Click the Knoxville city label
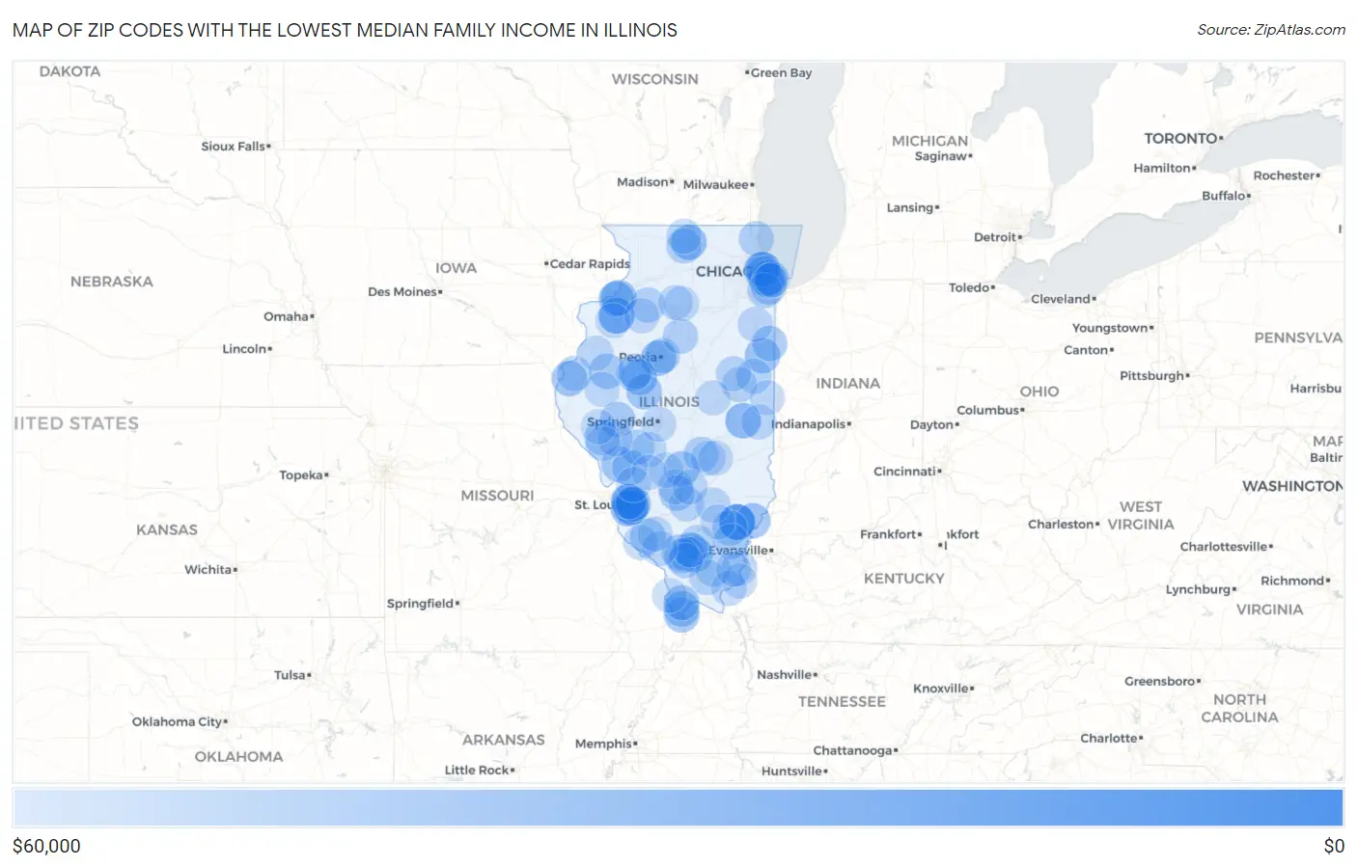Image resolution: width=1357 pixels, height=867 pixels. tap(944, 688)
